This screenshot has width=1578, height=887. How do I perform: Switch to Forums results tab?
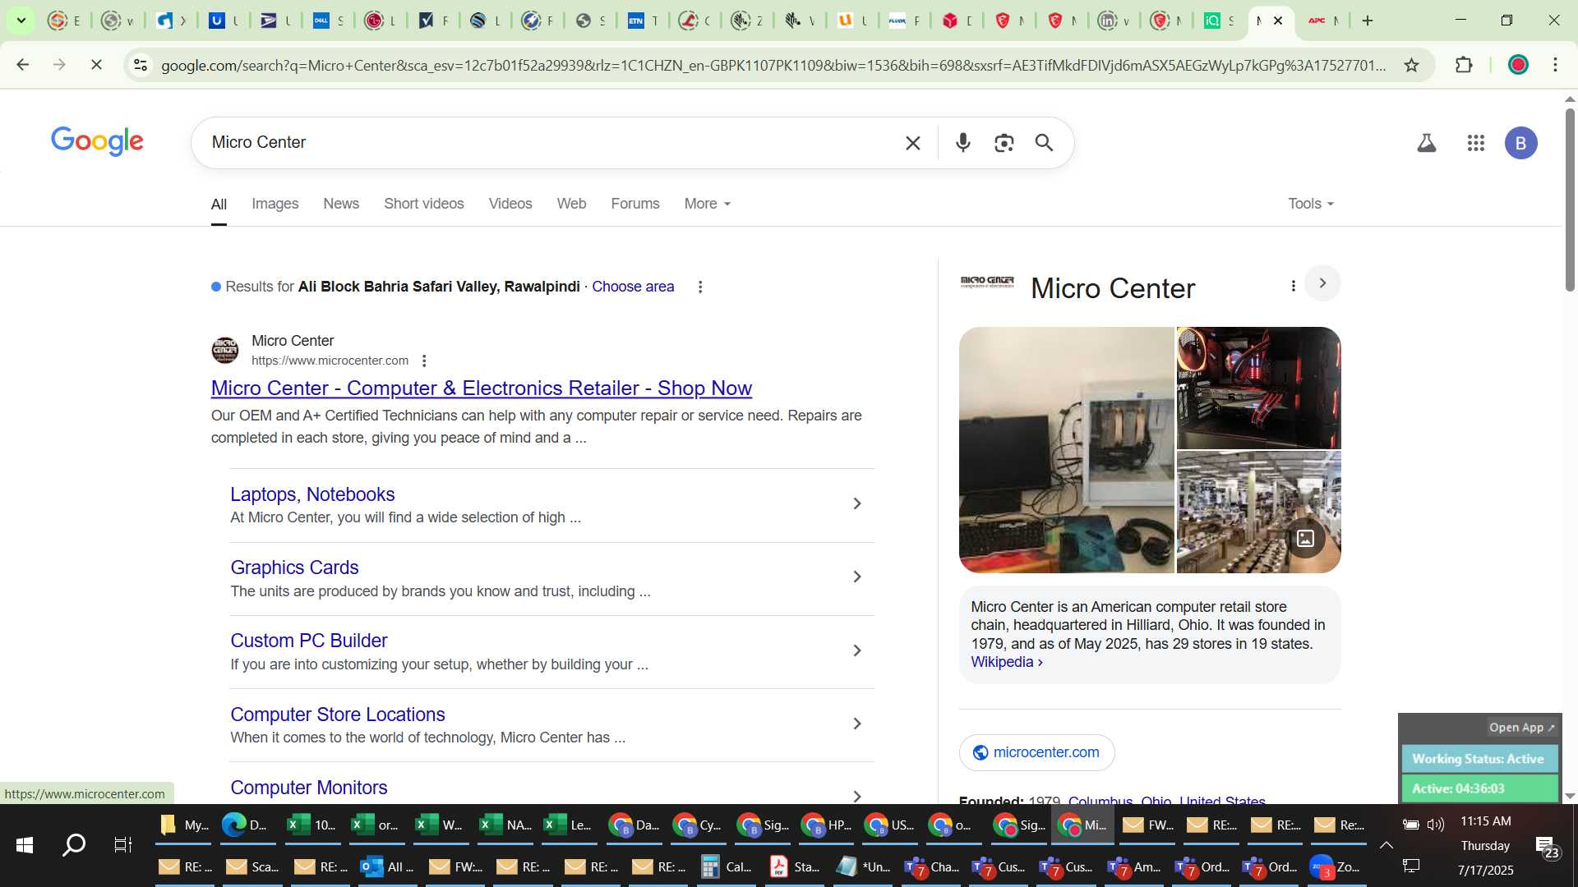tap(634, 204)
